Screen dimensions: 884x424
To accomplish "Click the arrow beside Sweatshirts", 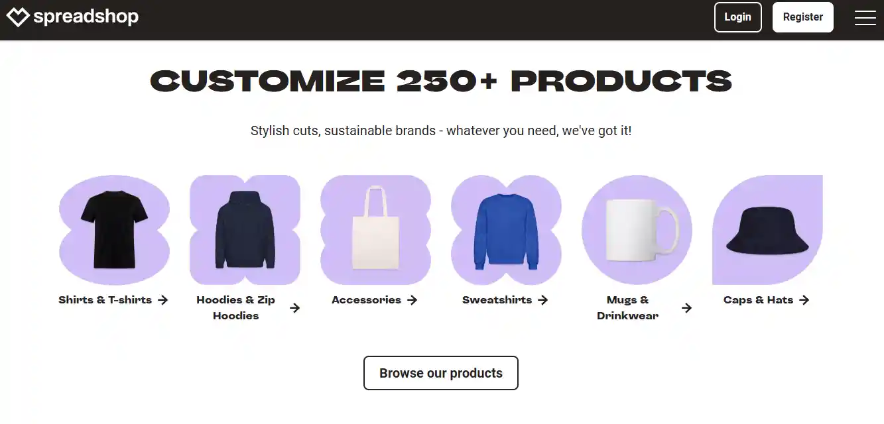I will pyautogui.click(x=542, y=300).
